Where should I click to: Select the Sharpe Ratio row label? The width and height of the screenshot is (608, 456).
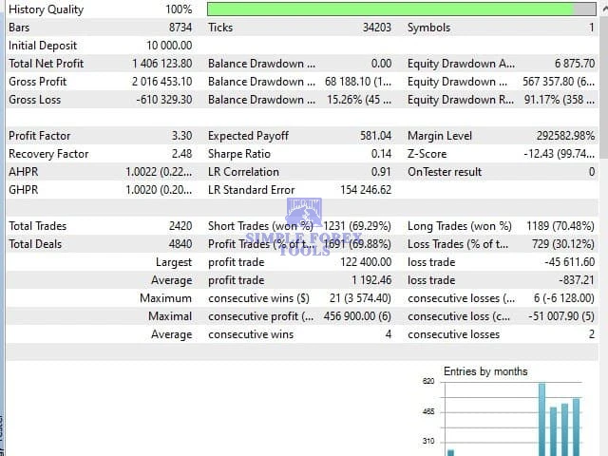pos(237,154)
